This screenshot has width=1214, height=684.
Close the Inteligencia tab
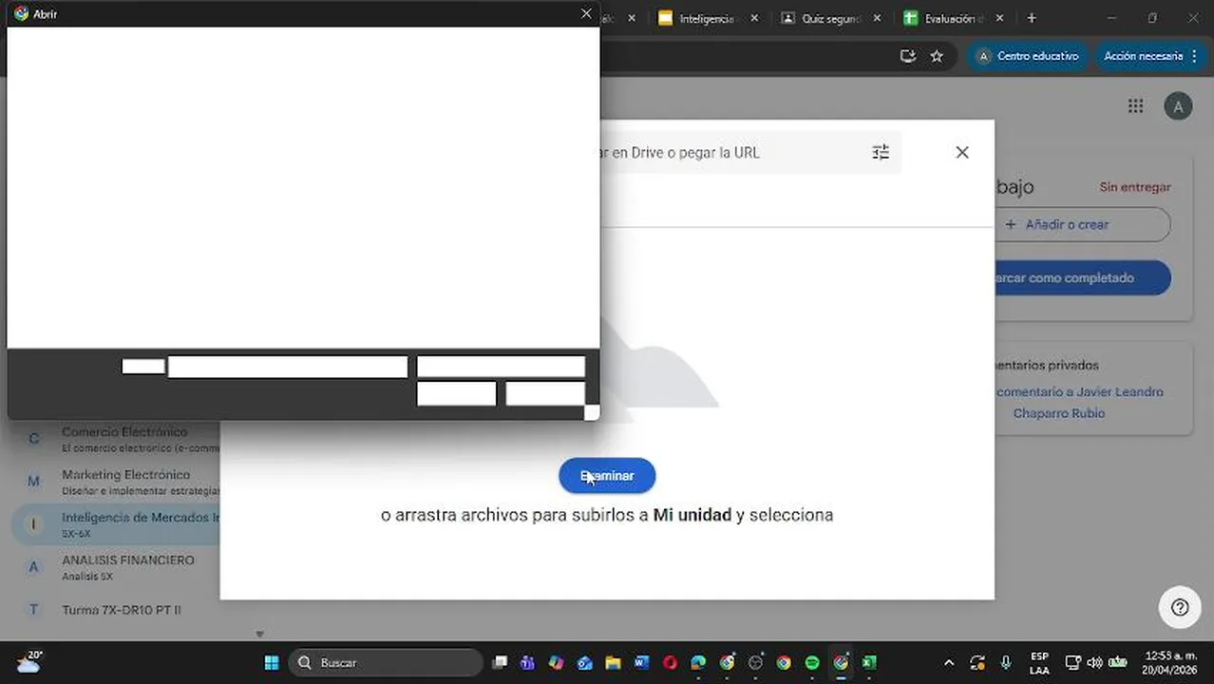click(x=754, y=18)
